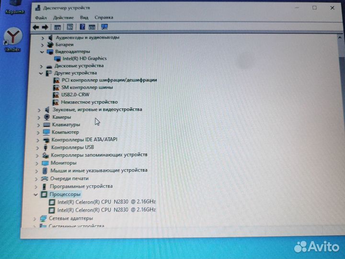This screenshot has width=345, height=259.
Task: Open the Вид menu
Action: (x=84, y=18)
